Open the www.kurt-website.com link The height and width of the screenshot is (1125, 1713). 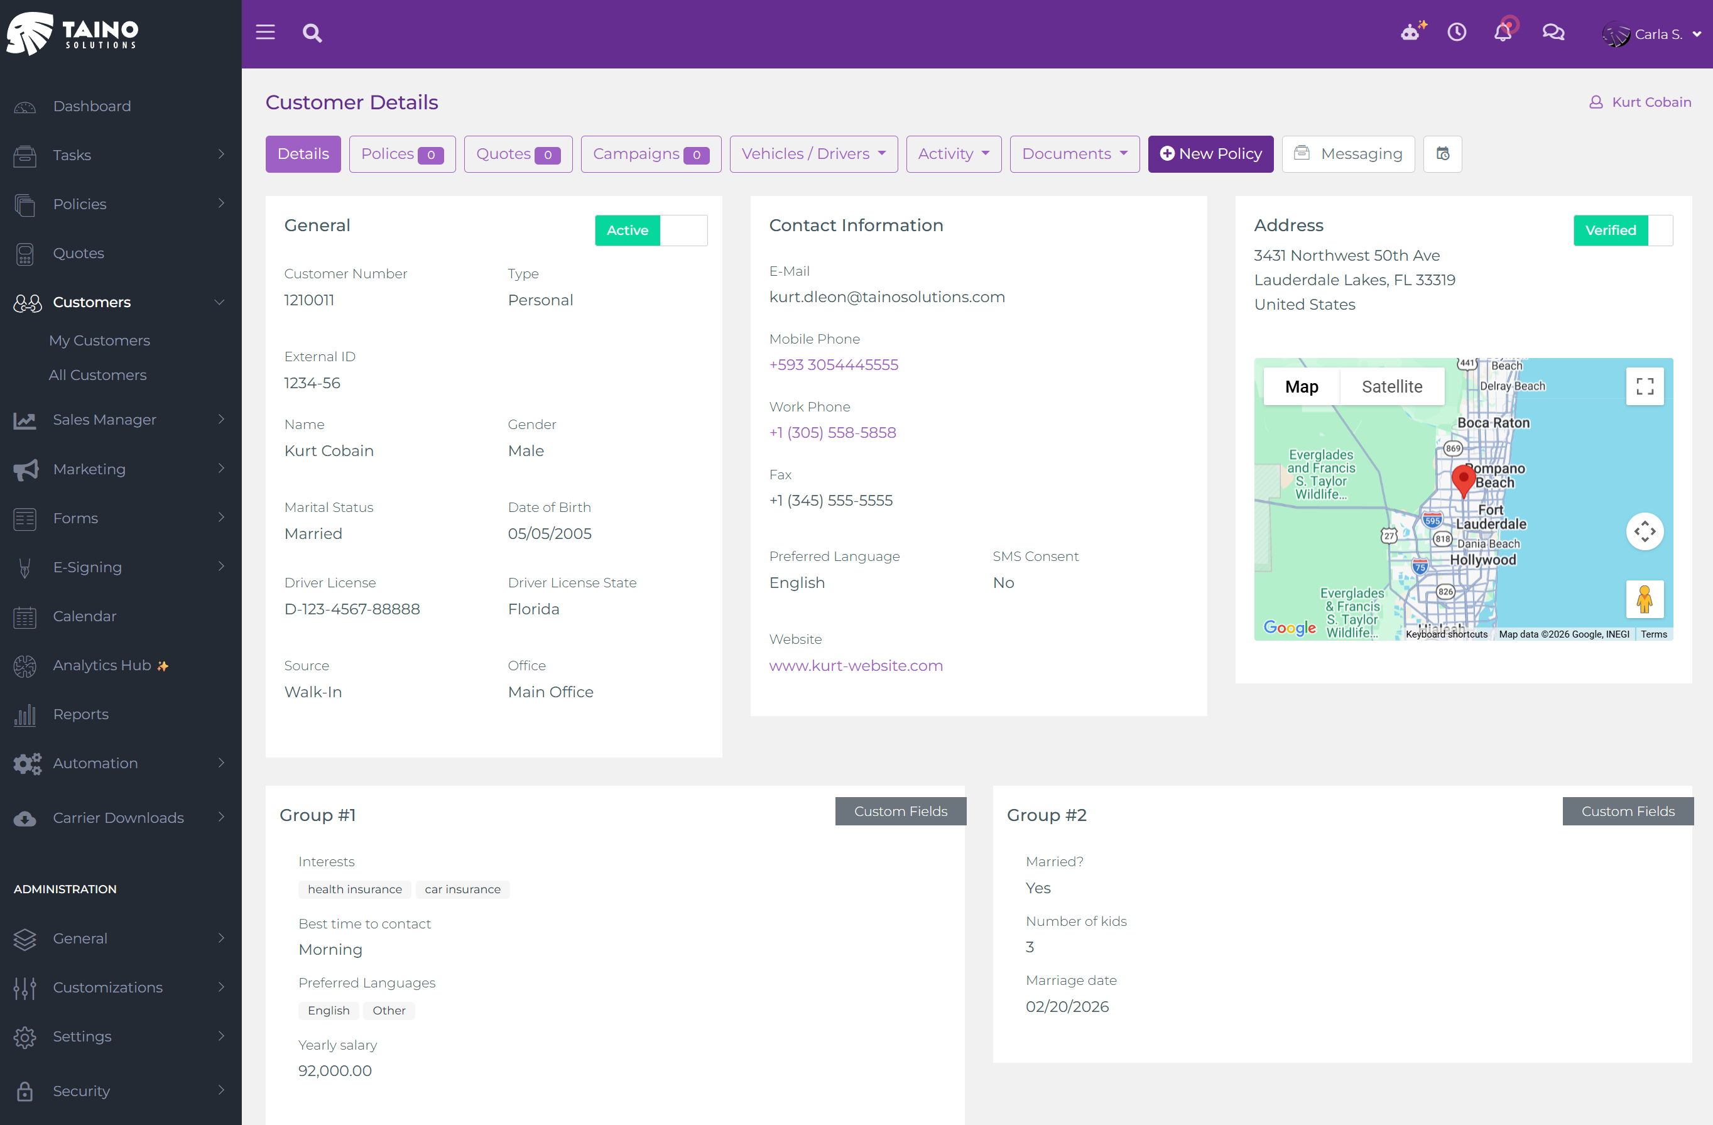point(856,665)
